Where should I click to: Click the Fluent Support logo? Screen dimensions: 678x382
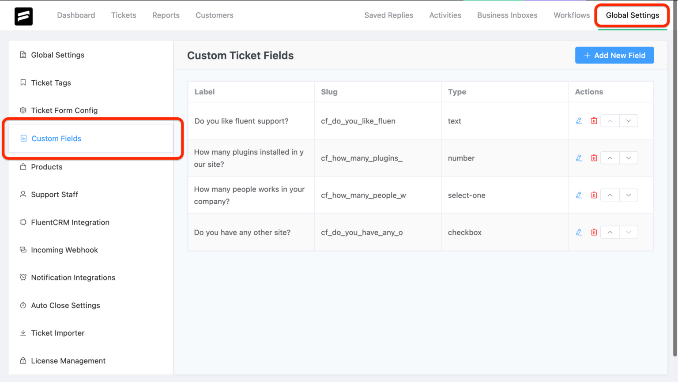23,15
